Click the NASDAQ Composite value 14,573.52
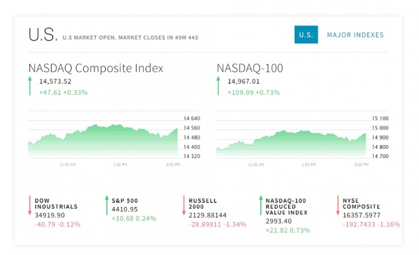The height and width of the screenshot is (255, 419). click(55, 81)
